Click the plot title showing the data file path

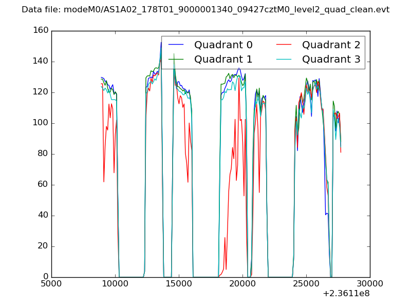206,10
